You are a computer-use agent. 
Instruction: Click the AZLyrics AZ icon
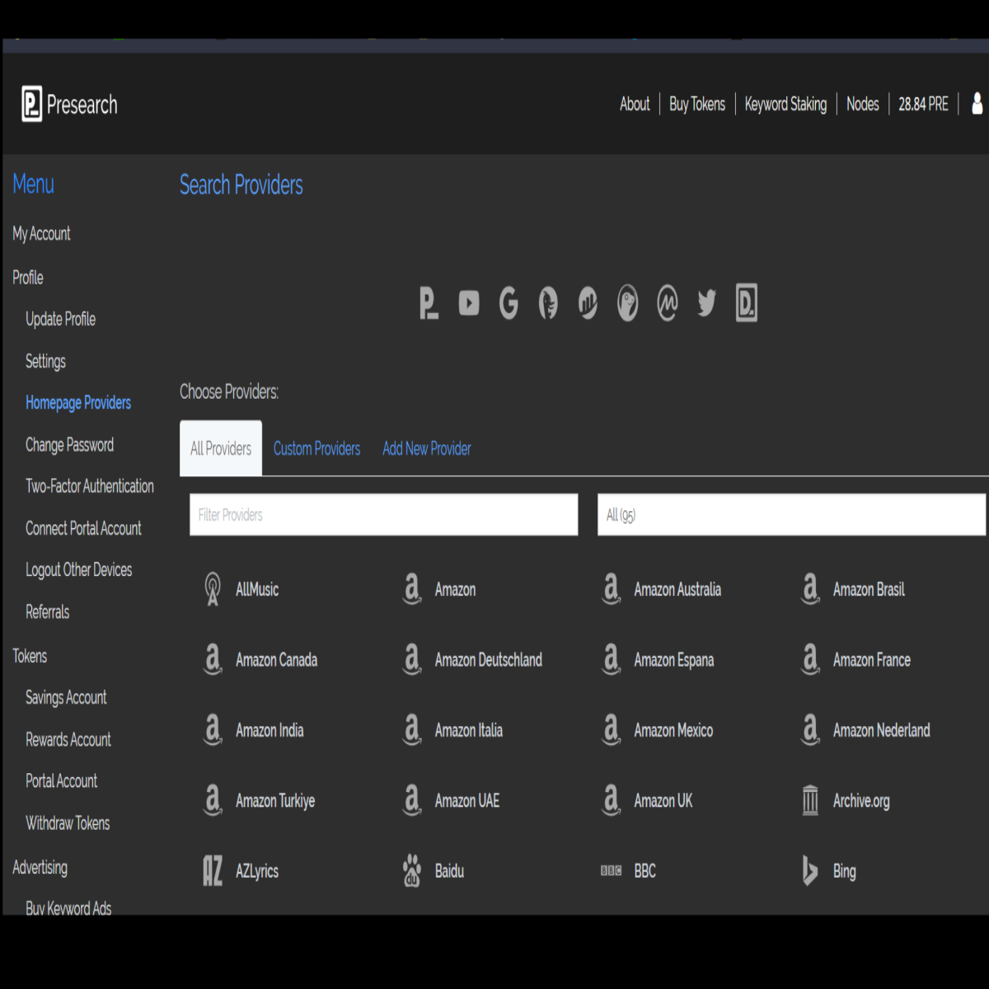coord(213,870)
